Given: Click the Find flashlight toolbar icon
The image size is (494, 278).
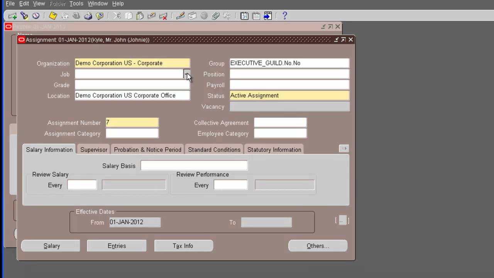Looking at the screenshot, I should (24, 16).
